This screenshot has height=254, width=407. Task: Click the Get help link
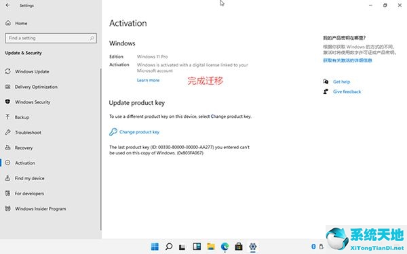click(x=342, y=82)
